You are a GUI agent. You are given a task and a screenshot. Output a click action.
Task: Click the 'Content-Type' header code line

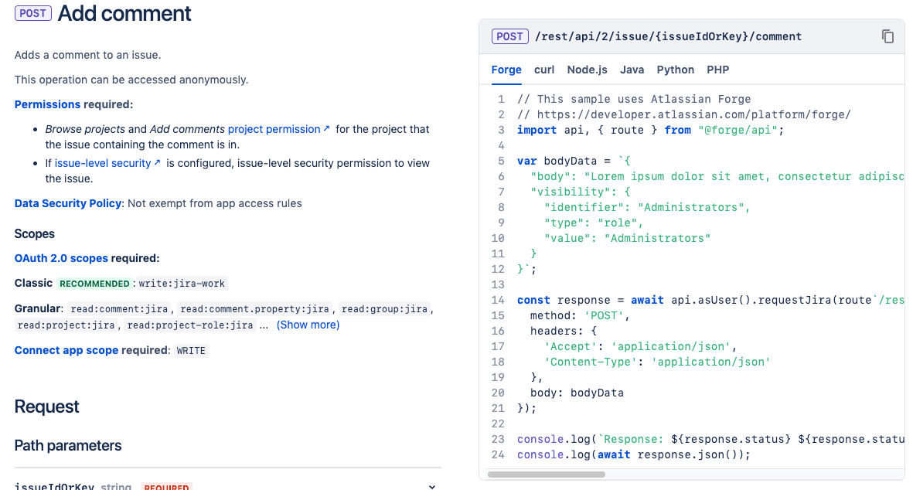tap(657, 362)
